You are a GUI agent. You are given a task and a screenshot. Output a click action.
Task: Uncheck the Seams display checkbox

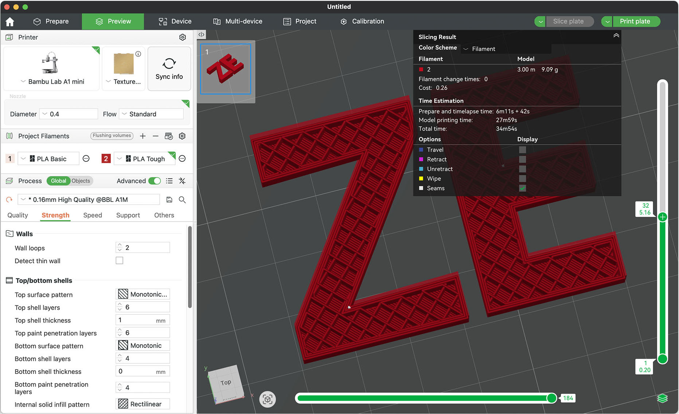pos(522,188)
